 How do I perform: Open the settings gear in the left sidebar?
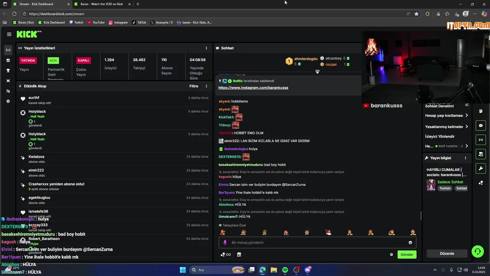click(8, 101)
